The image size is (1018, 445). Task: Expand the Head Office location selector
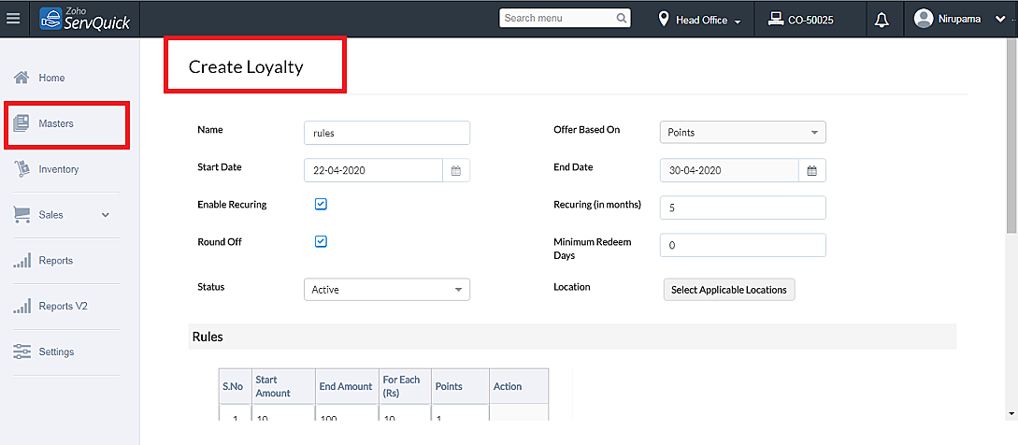[x=700, y=20]
